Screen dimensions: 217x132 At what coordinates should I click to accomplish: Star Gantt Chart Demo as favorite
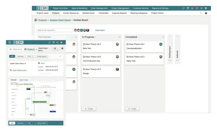(25, 63)
